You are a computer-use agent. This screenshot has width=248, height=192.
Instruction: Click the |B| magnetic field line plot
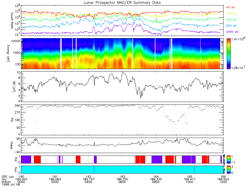[122, 87]
